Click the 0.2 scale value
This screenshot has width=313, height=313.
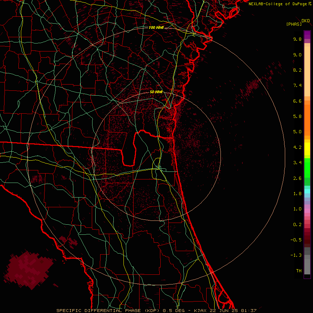tap(297, 225)
